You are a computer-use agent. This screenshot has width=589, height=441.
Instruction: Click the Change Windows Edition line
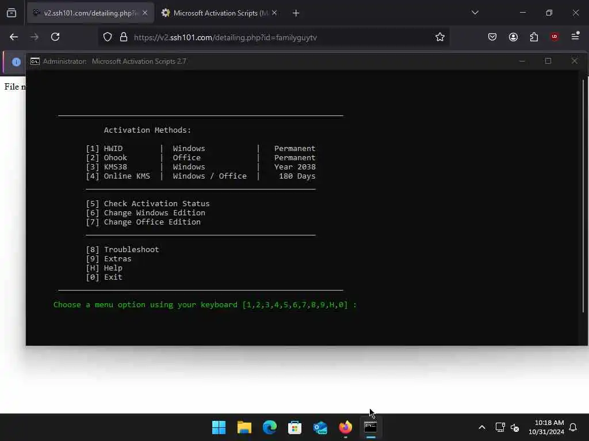pyautogui.click(x=146, y=213)
